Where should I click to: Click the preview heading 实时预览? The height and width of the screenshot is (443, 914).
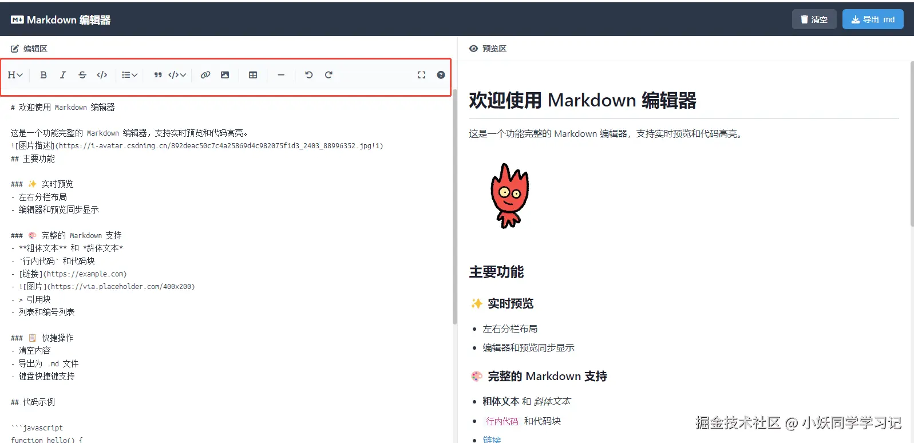pos(502,303)
